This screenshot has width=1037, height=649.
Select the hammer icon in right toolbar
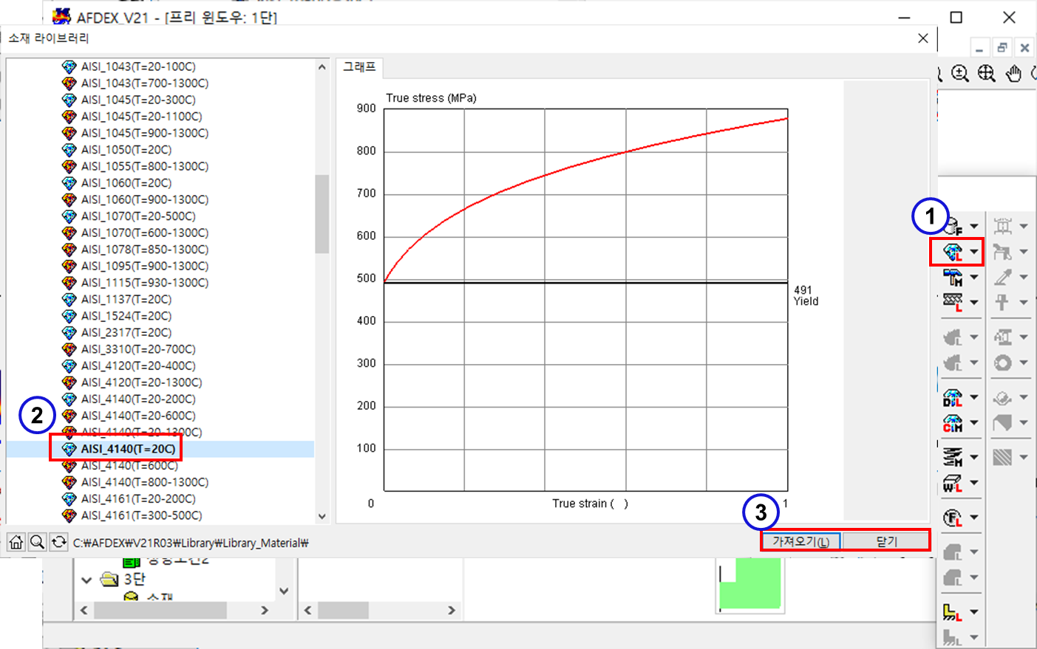tap(953, 278)
